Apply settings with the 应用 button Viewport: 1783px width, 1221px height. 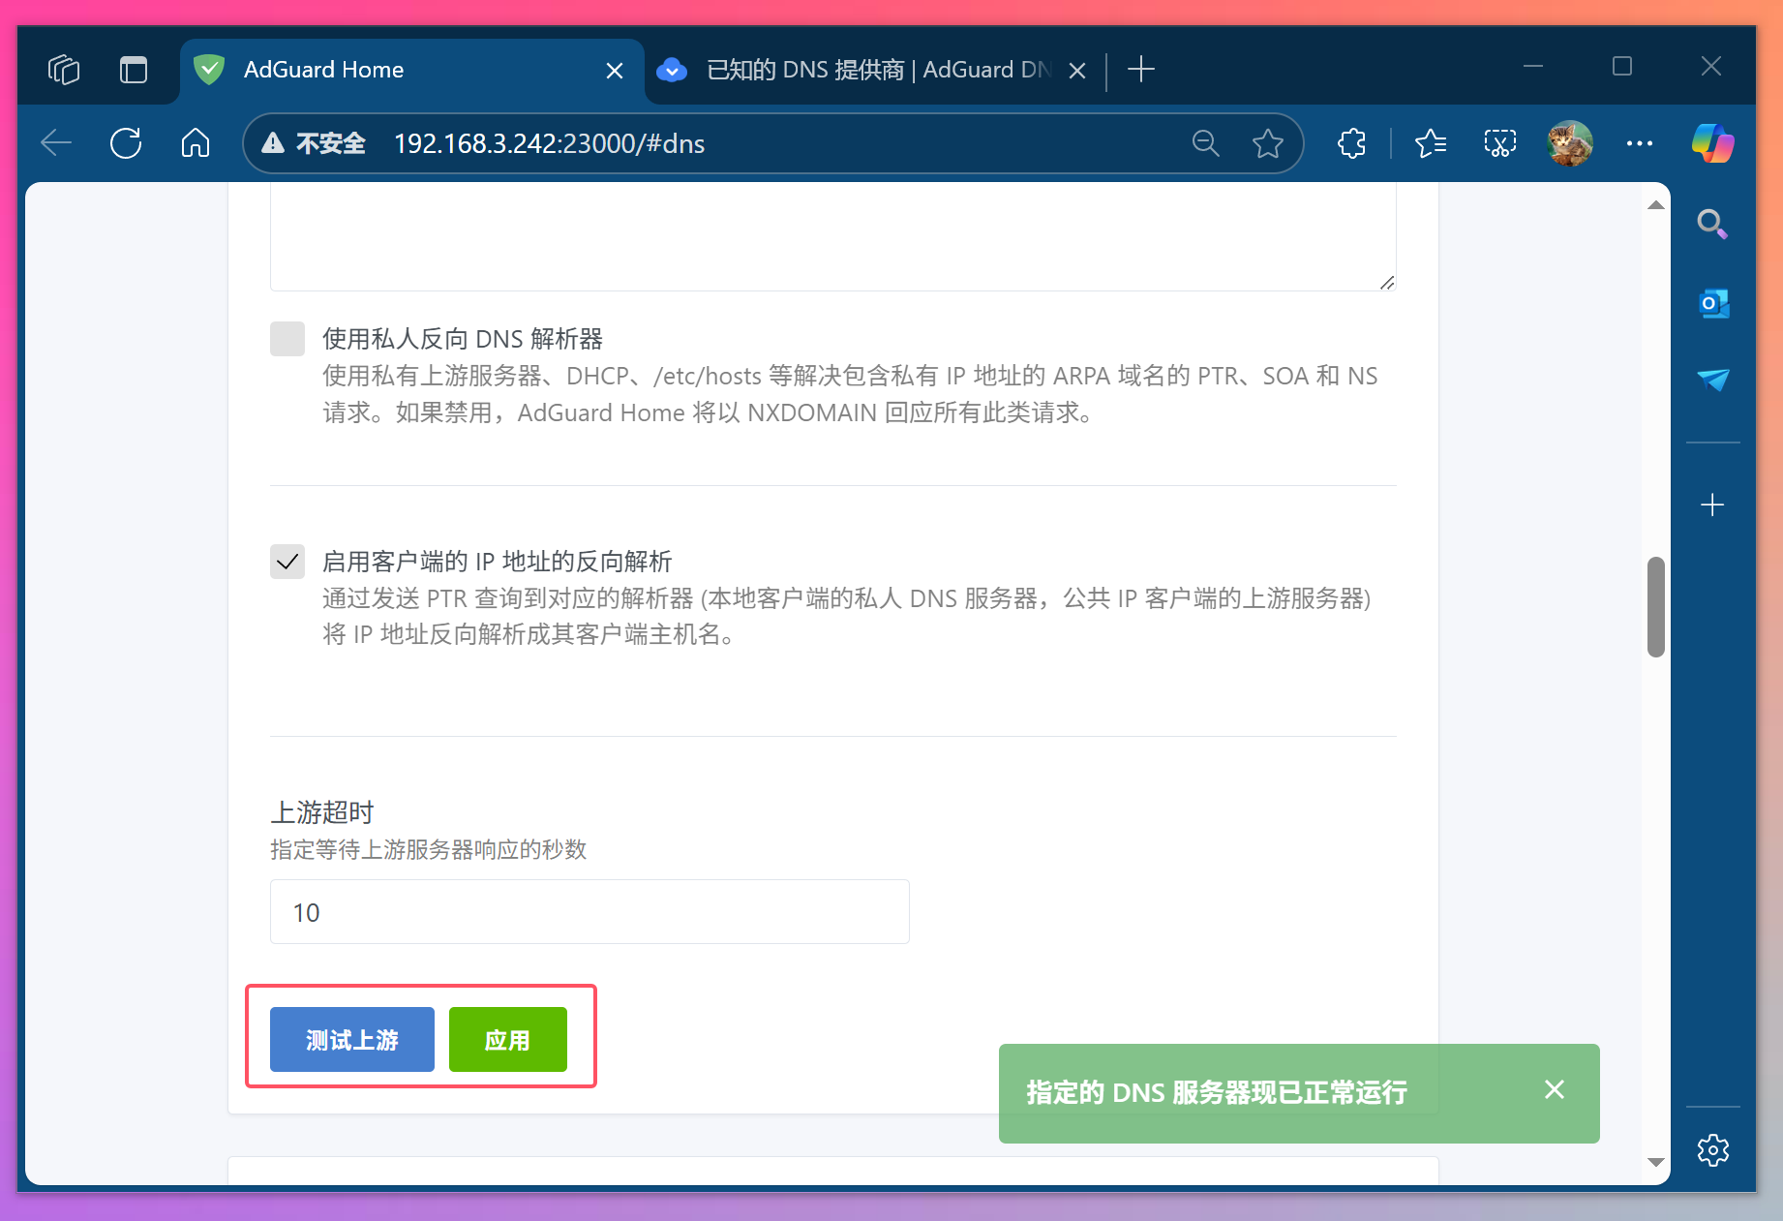click(507, 1039)
